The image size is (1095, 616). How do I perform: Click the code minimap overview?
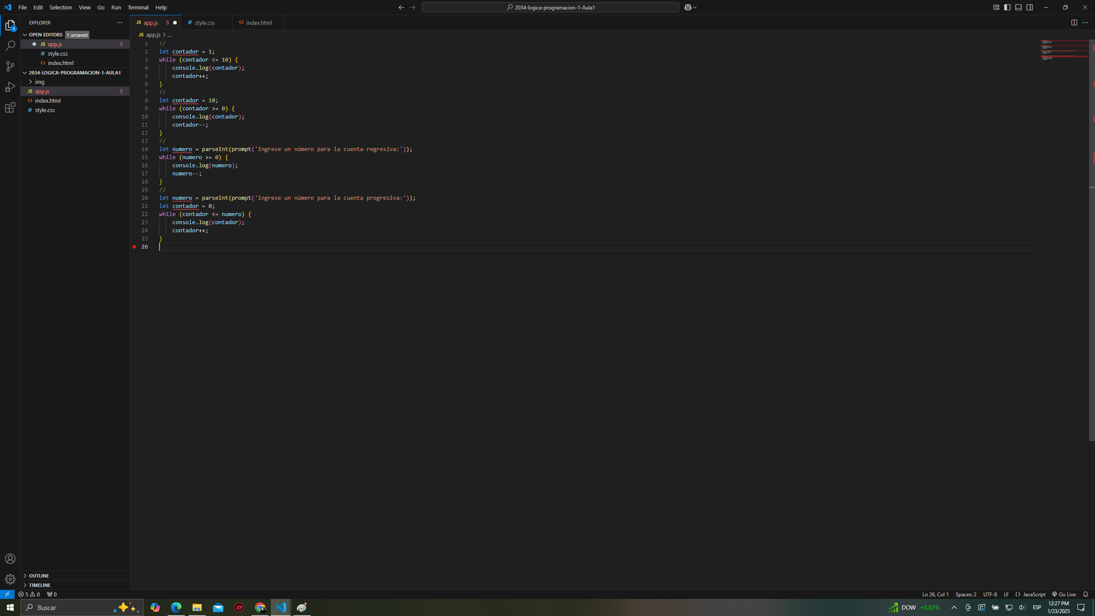pos(1065,50)
